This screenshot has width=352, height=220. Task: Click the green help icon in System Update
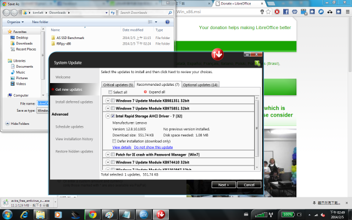tap(257, 63)
